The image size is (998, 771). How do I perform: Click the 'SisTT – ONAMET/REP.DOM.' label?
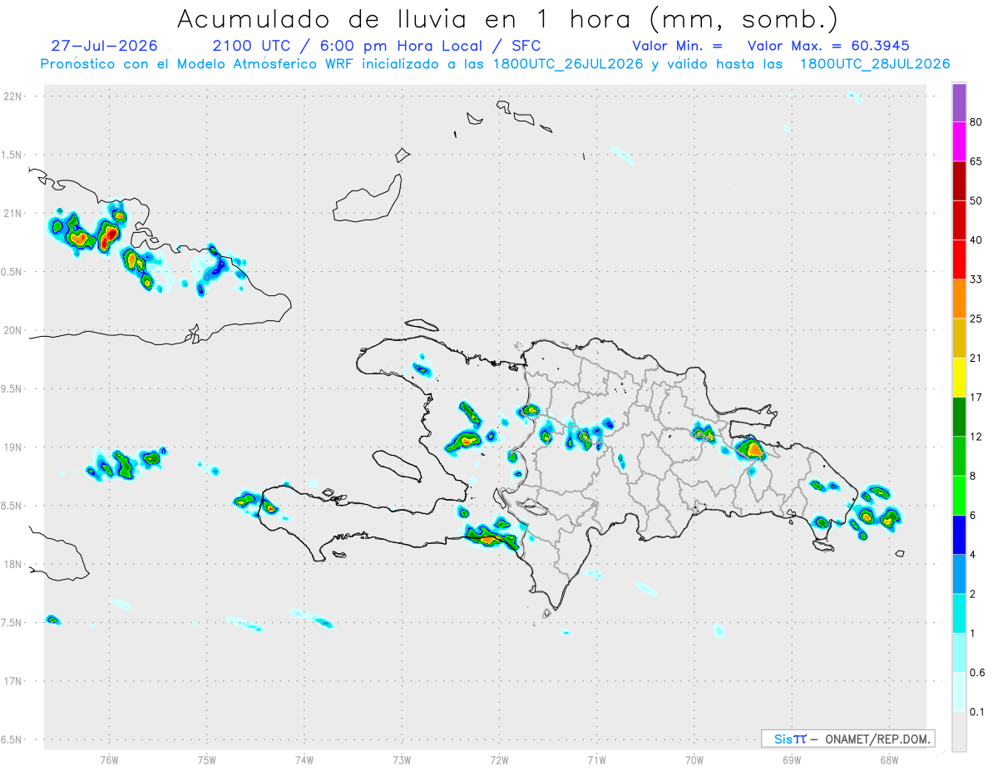pyautogui.click(x=847, y=739)
